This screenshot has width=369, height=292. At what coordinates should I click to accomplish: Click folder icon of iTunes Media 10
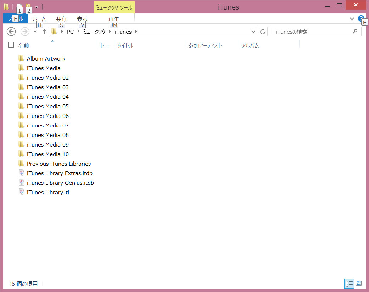tap(21, 154)
